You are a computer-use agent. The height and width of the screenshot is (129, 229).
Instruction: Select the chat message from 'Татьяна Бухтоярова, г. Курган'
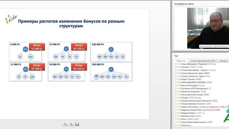tap(195, 70)
